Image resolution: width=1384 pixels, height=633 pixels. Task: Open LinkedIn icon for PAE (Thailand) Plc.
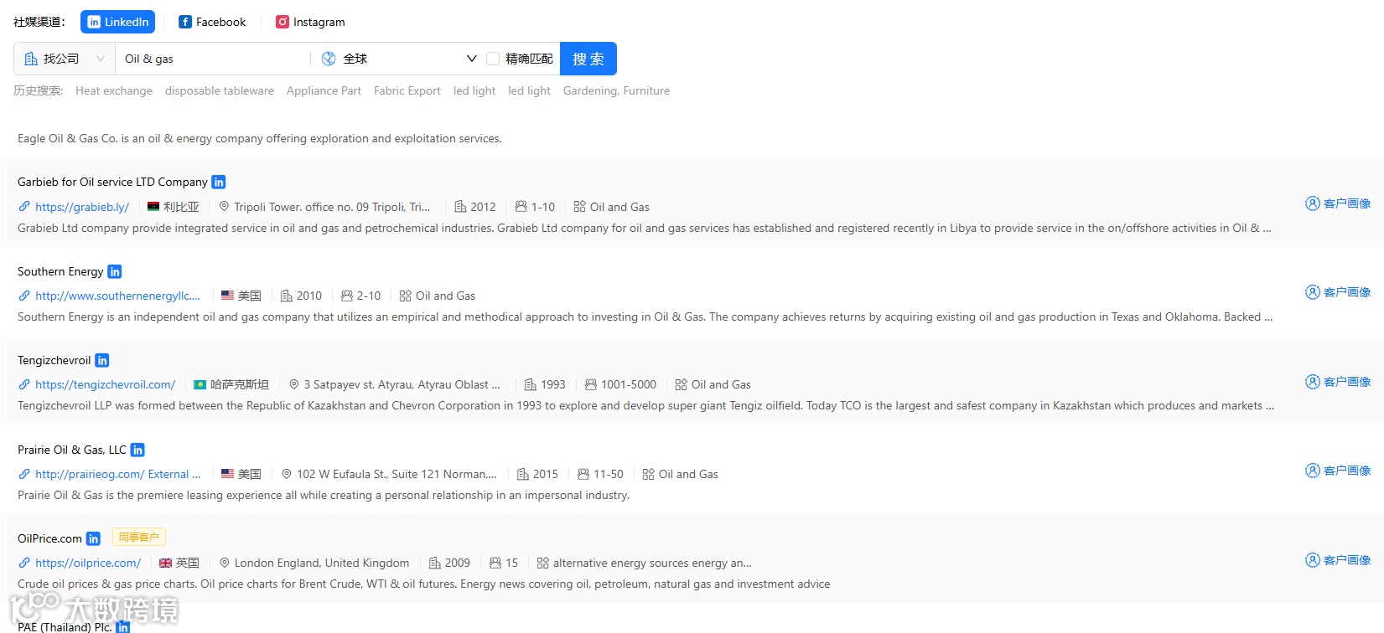(x=122, y=626)
